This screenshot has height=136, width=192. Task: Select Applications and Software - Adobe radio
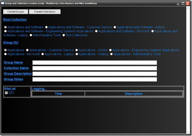coord(115,27)
